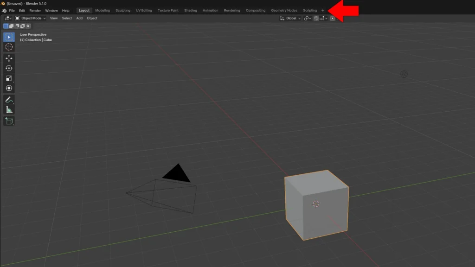Activate the Transform tool
The height and width of the screenshot is (267, 475).
point(9,88)
